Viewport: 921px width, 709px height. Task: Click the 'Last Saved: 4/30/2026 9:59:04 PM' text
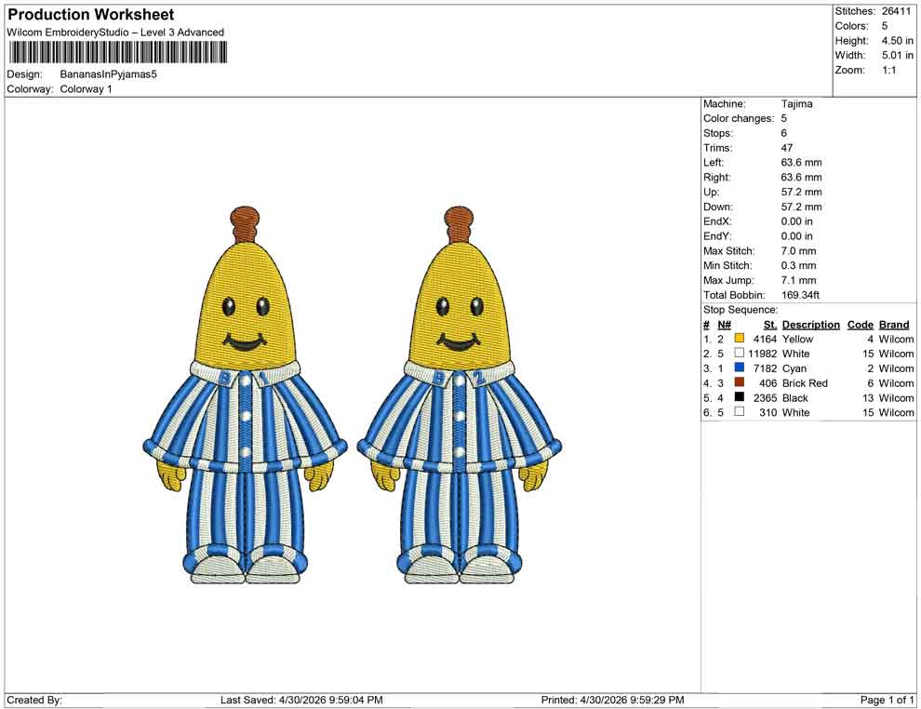[302, 700]
